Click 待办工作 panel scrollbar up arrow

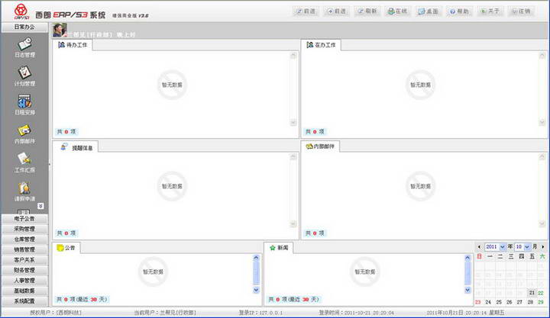tap(293, 56)
